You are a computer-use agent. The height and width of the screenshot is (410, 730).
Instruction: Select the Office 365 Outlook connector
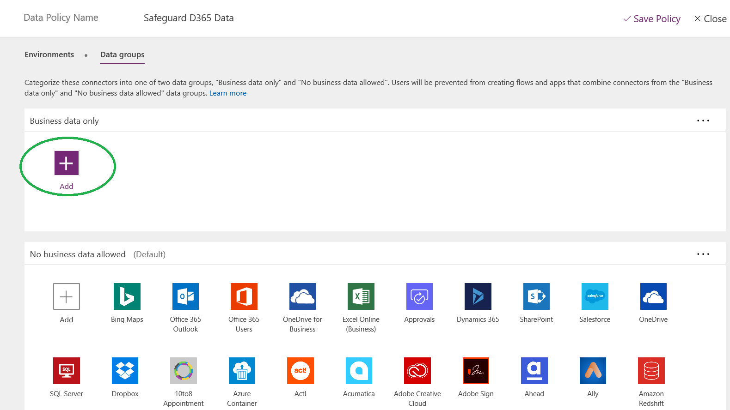pyautogui.click(x=185, y=296)
